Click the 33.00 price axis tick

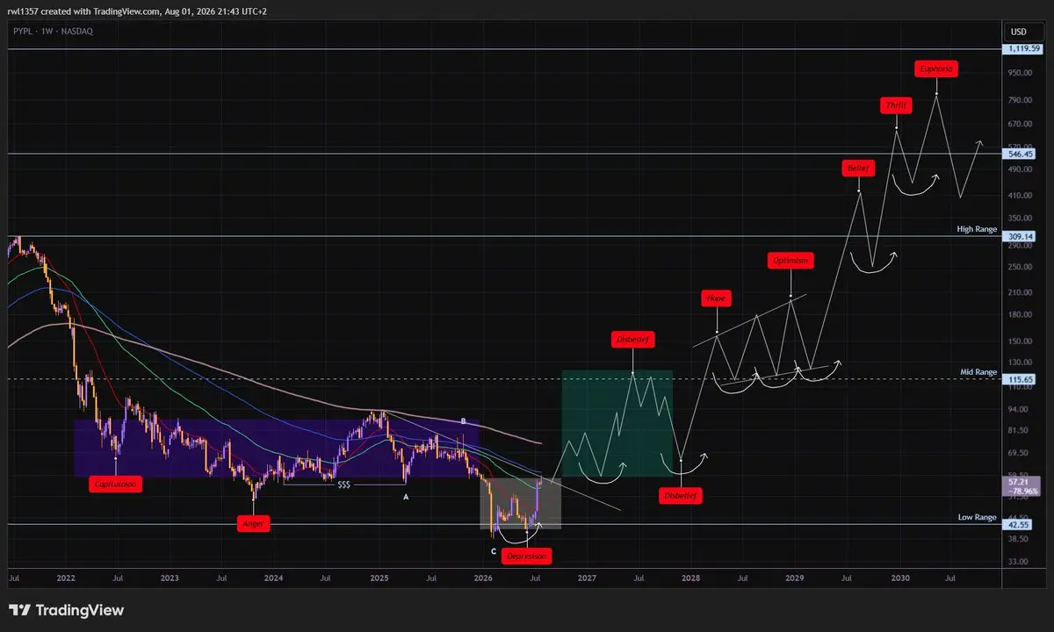click(1019, 562)
